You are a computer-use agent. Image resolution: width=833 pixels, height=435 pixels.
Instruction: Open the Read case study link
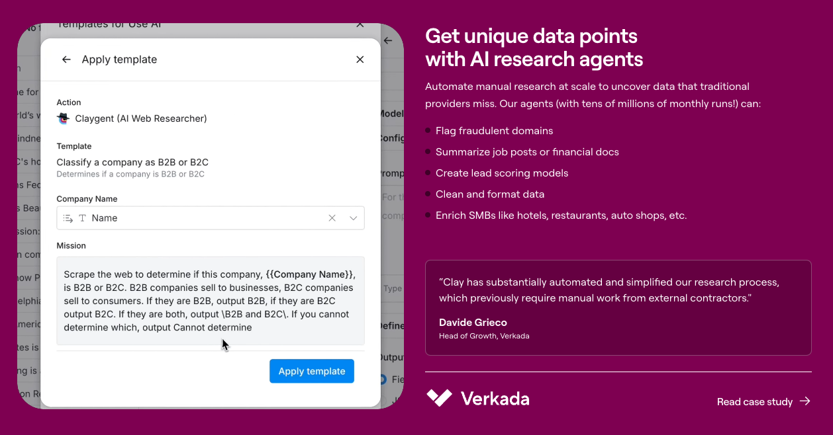pyautogui.click(x=754, y=401)
